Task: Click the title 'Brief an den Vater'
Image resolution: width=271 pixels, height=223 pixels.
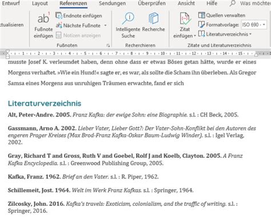Action: click(85, 177)
